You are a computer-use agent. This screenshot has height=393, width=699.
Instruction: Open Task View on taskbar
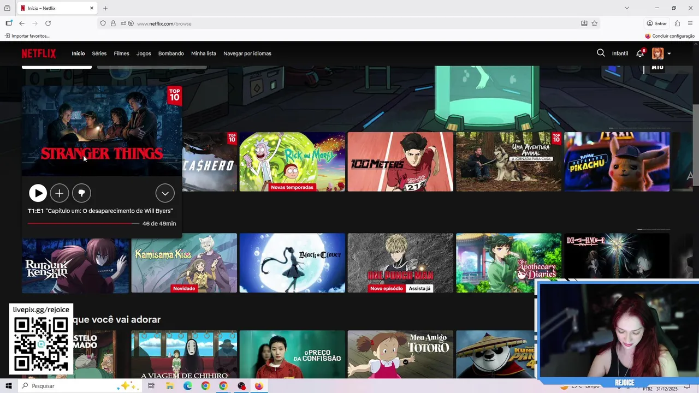tap(151, 386)
